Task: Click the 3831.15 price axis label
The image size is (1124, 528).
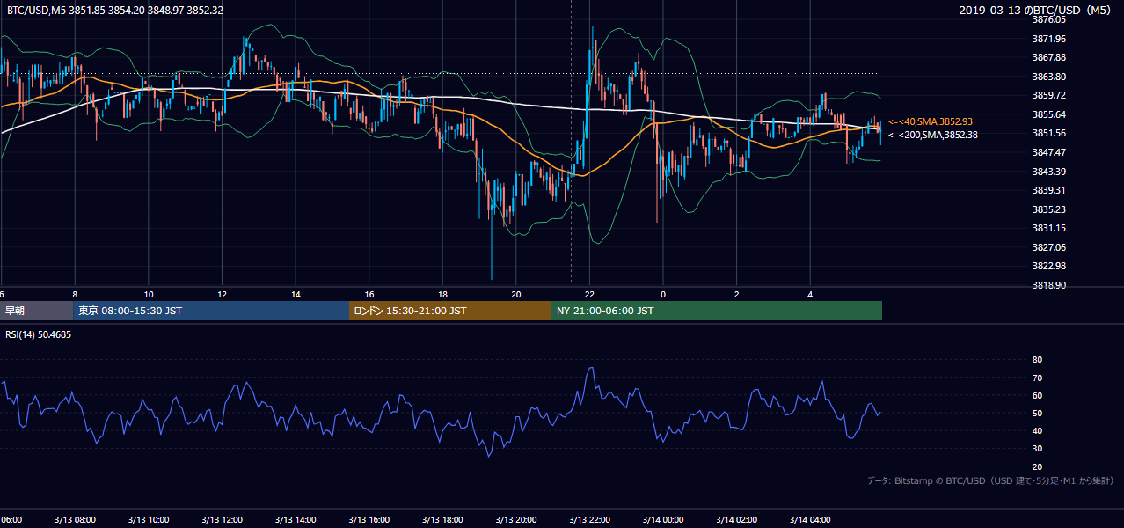Action: pyautogui.click(x=1049, y=228)
